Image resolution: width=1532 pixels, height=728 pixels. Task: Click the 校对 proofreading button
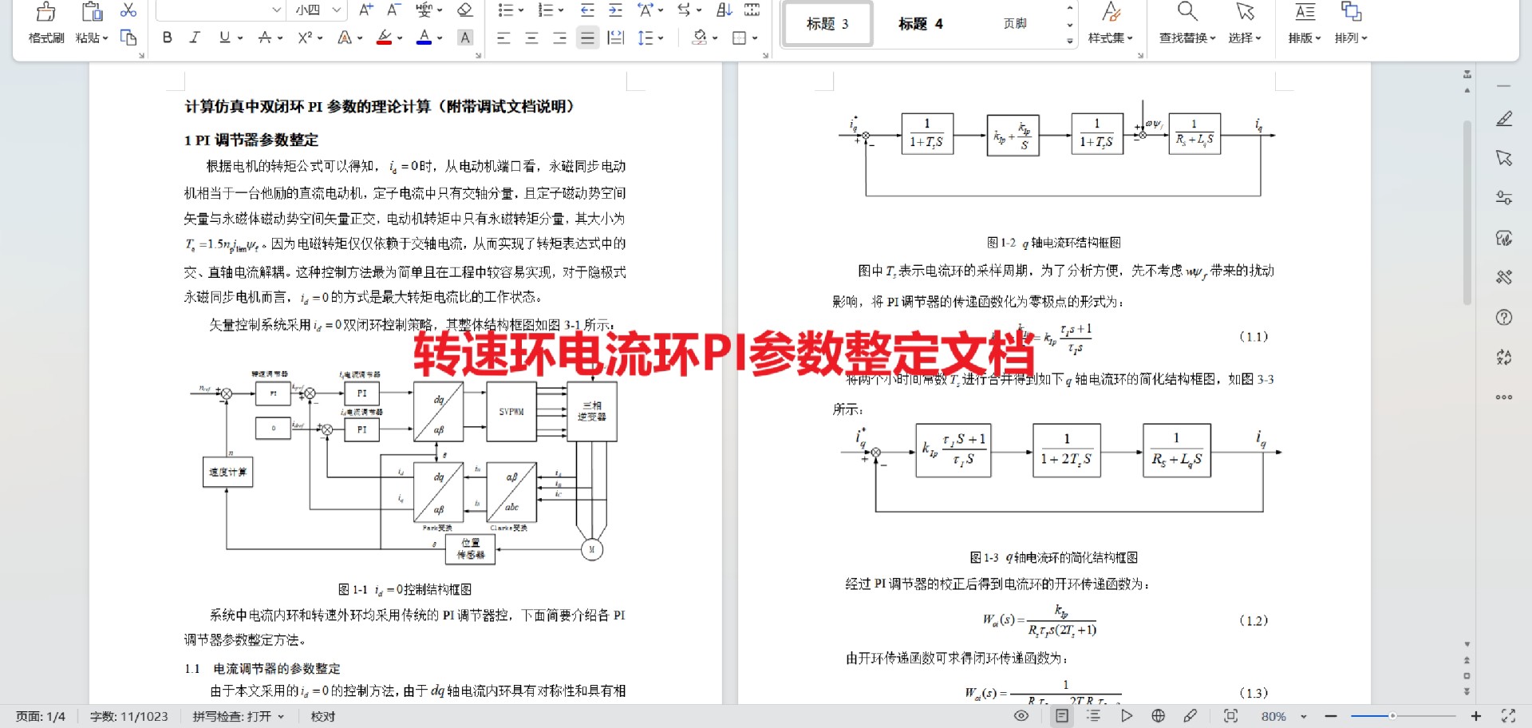click(x=323, y=716)
